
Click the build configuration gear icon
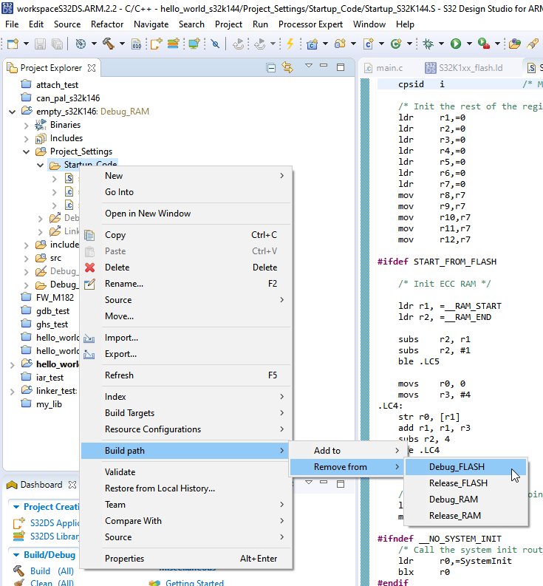81,44
